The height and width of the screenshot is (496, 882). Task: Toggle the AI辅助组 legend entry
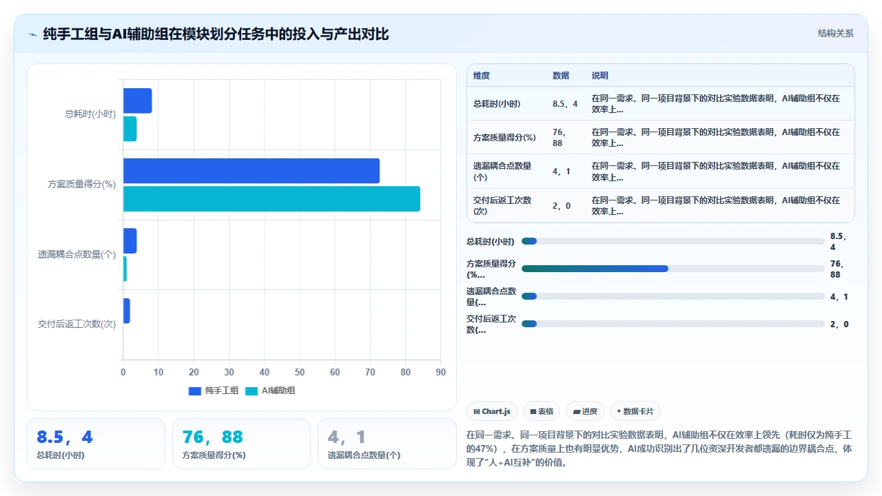pos(270,391)
